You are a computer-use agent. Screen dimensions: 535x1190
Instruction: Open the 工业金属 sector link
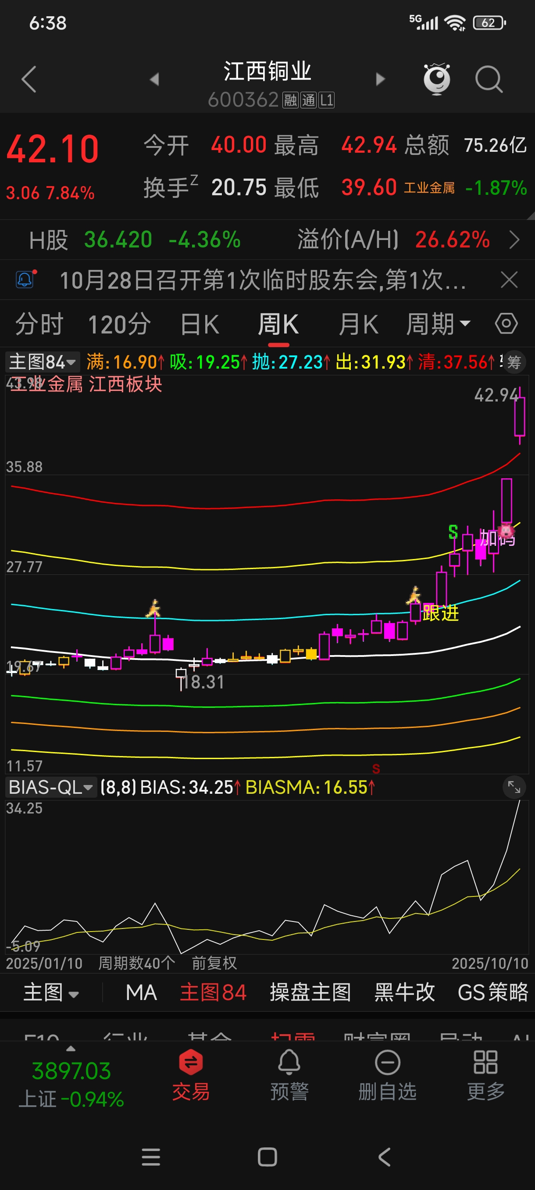pyautogui.click(x=429, y=187)
